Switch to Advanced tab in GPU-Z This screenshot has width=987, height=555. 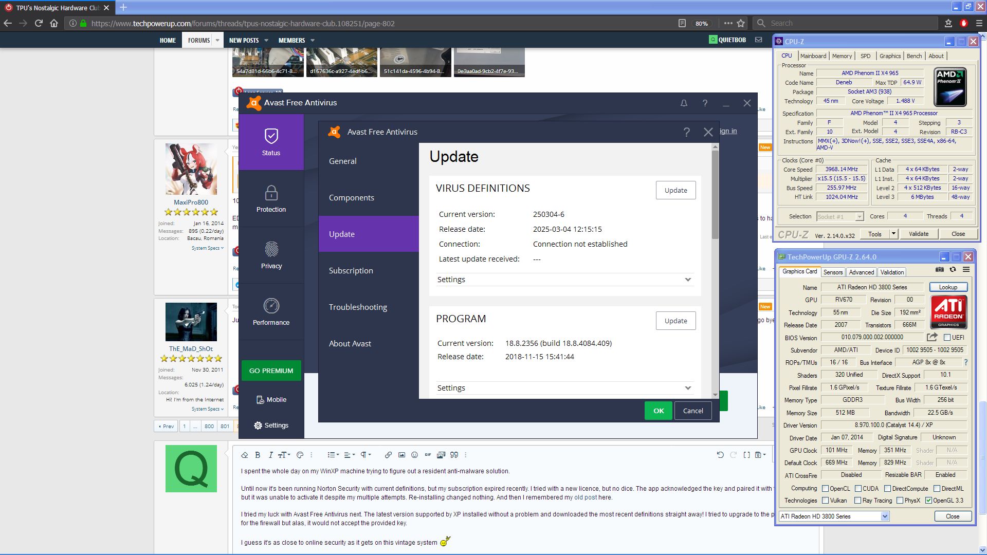coord(861,272)
